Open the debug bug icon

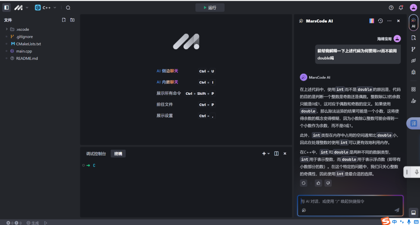[x=413, y=72]
